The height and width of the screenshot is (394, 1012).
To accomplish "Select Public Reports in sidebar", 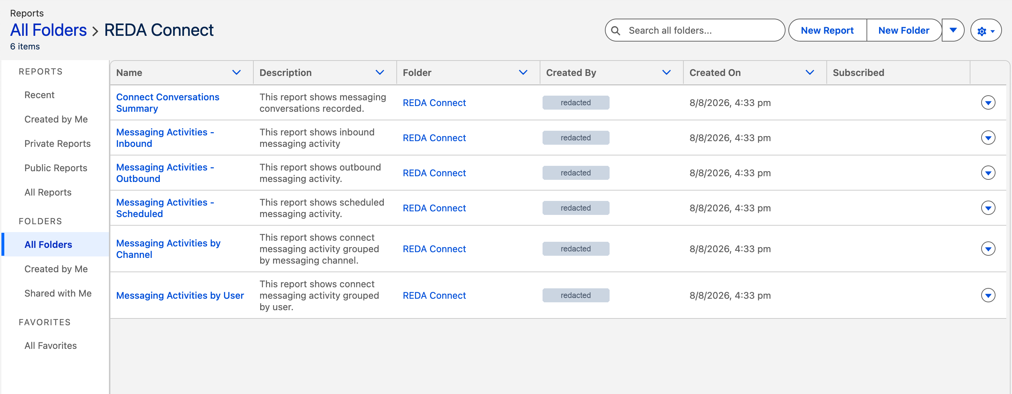I will click(56, 168).
